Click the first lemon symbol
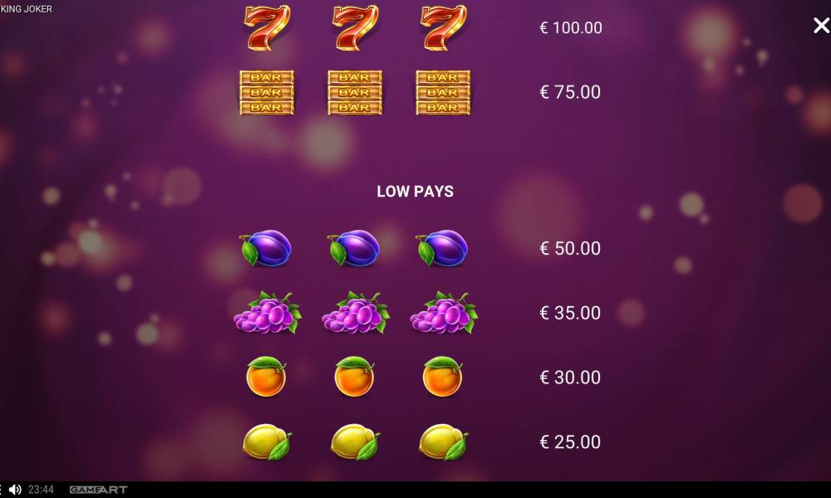831x498 pixels. [x=267, y=442]
